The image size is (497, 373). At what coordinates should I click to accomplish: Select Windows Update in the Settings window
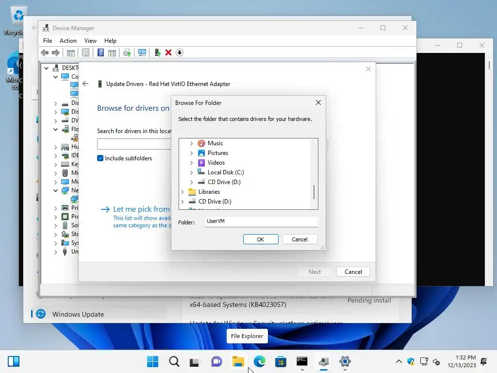(x=78, y=314)
